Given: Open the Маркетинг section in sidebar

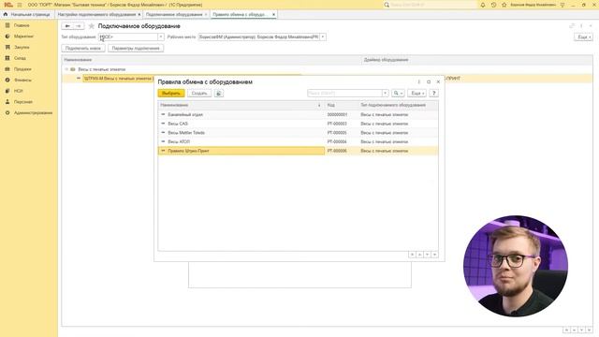Looking at the screenshot, I should click(x=23, y=37).
